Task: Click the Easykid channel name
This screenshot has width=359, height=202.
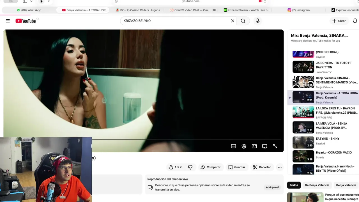Action: tap(320, 144)
